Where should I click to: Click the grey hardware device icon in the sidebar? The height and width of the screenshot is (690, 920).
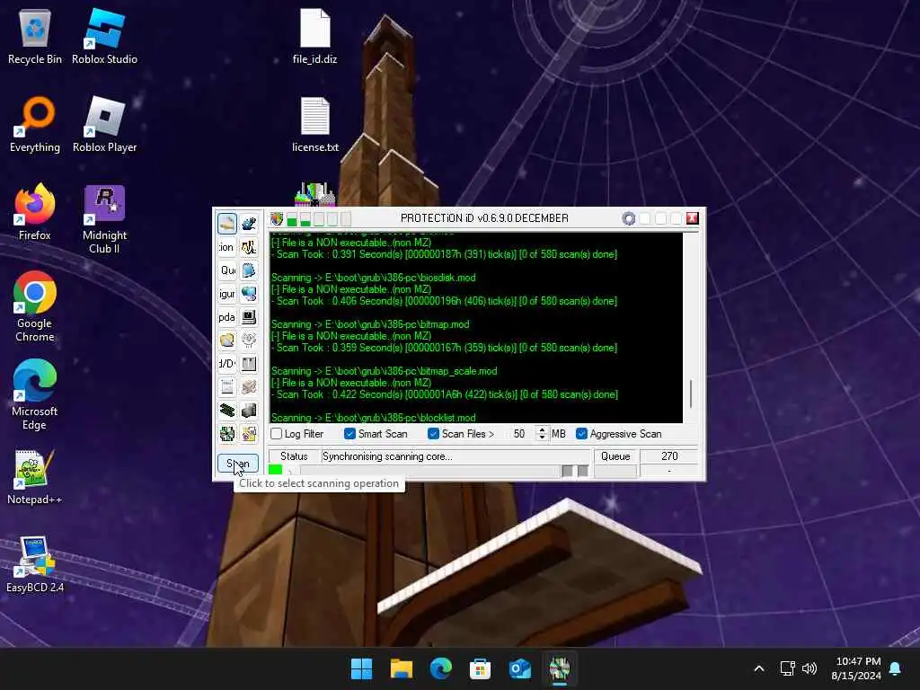(x=249, y=410)
